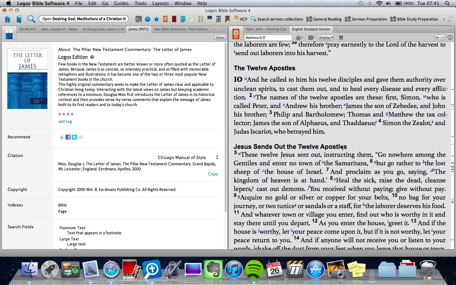Open the dark red book shortcut
The image size is (456, 285).
click(x=174, y=19)
